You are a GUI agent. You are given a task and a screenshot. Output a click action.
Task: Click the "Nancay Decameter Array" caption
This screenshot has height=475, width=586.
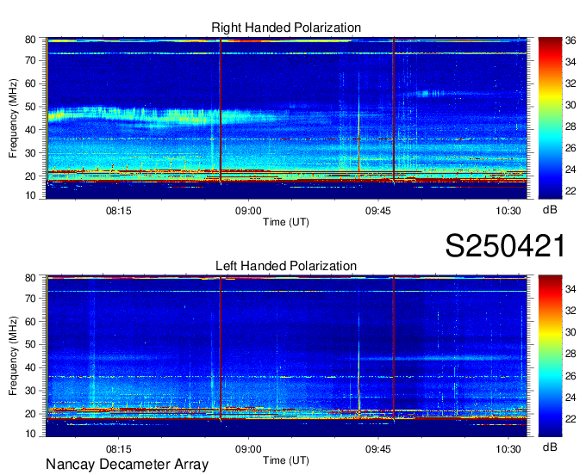pos(127,464)
